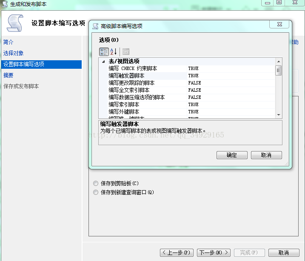Open the 简介 wizard page
305x261 pixels.
[x=9, y=42]
